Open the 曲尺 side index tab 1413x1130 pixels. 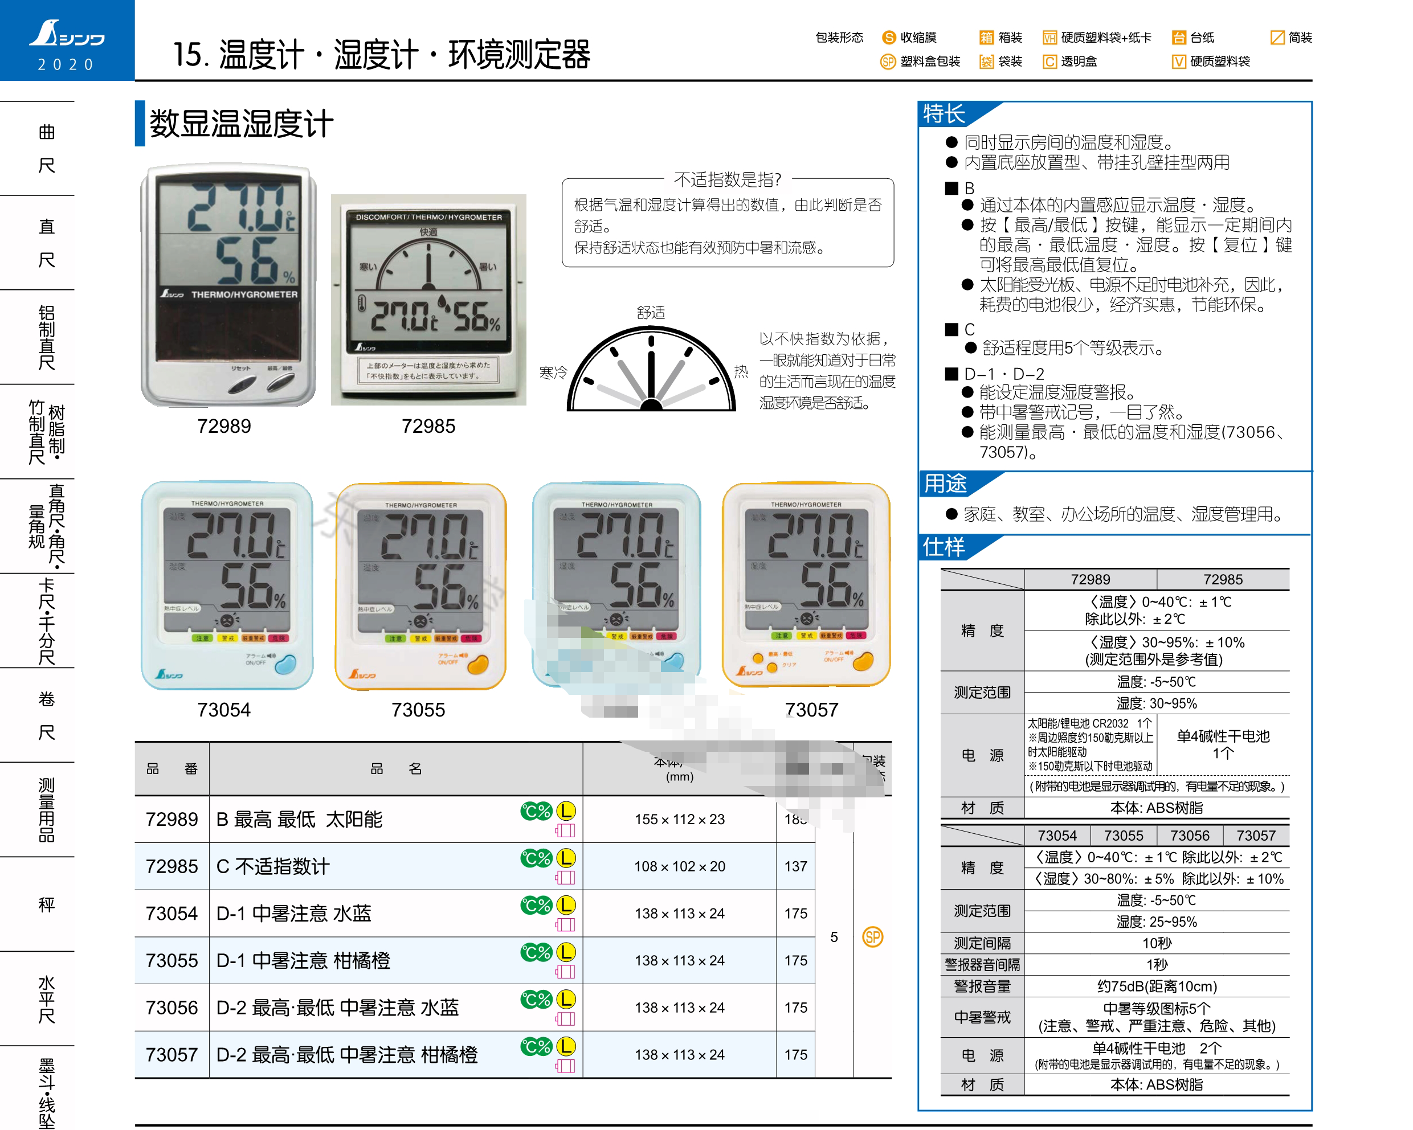coord(38,149)
